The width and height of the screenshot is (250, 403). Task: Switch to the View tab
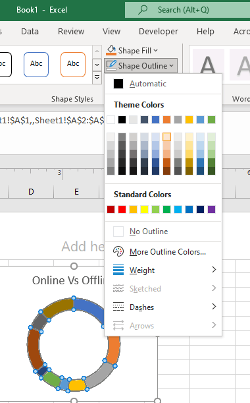(x=112, y=32)
